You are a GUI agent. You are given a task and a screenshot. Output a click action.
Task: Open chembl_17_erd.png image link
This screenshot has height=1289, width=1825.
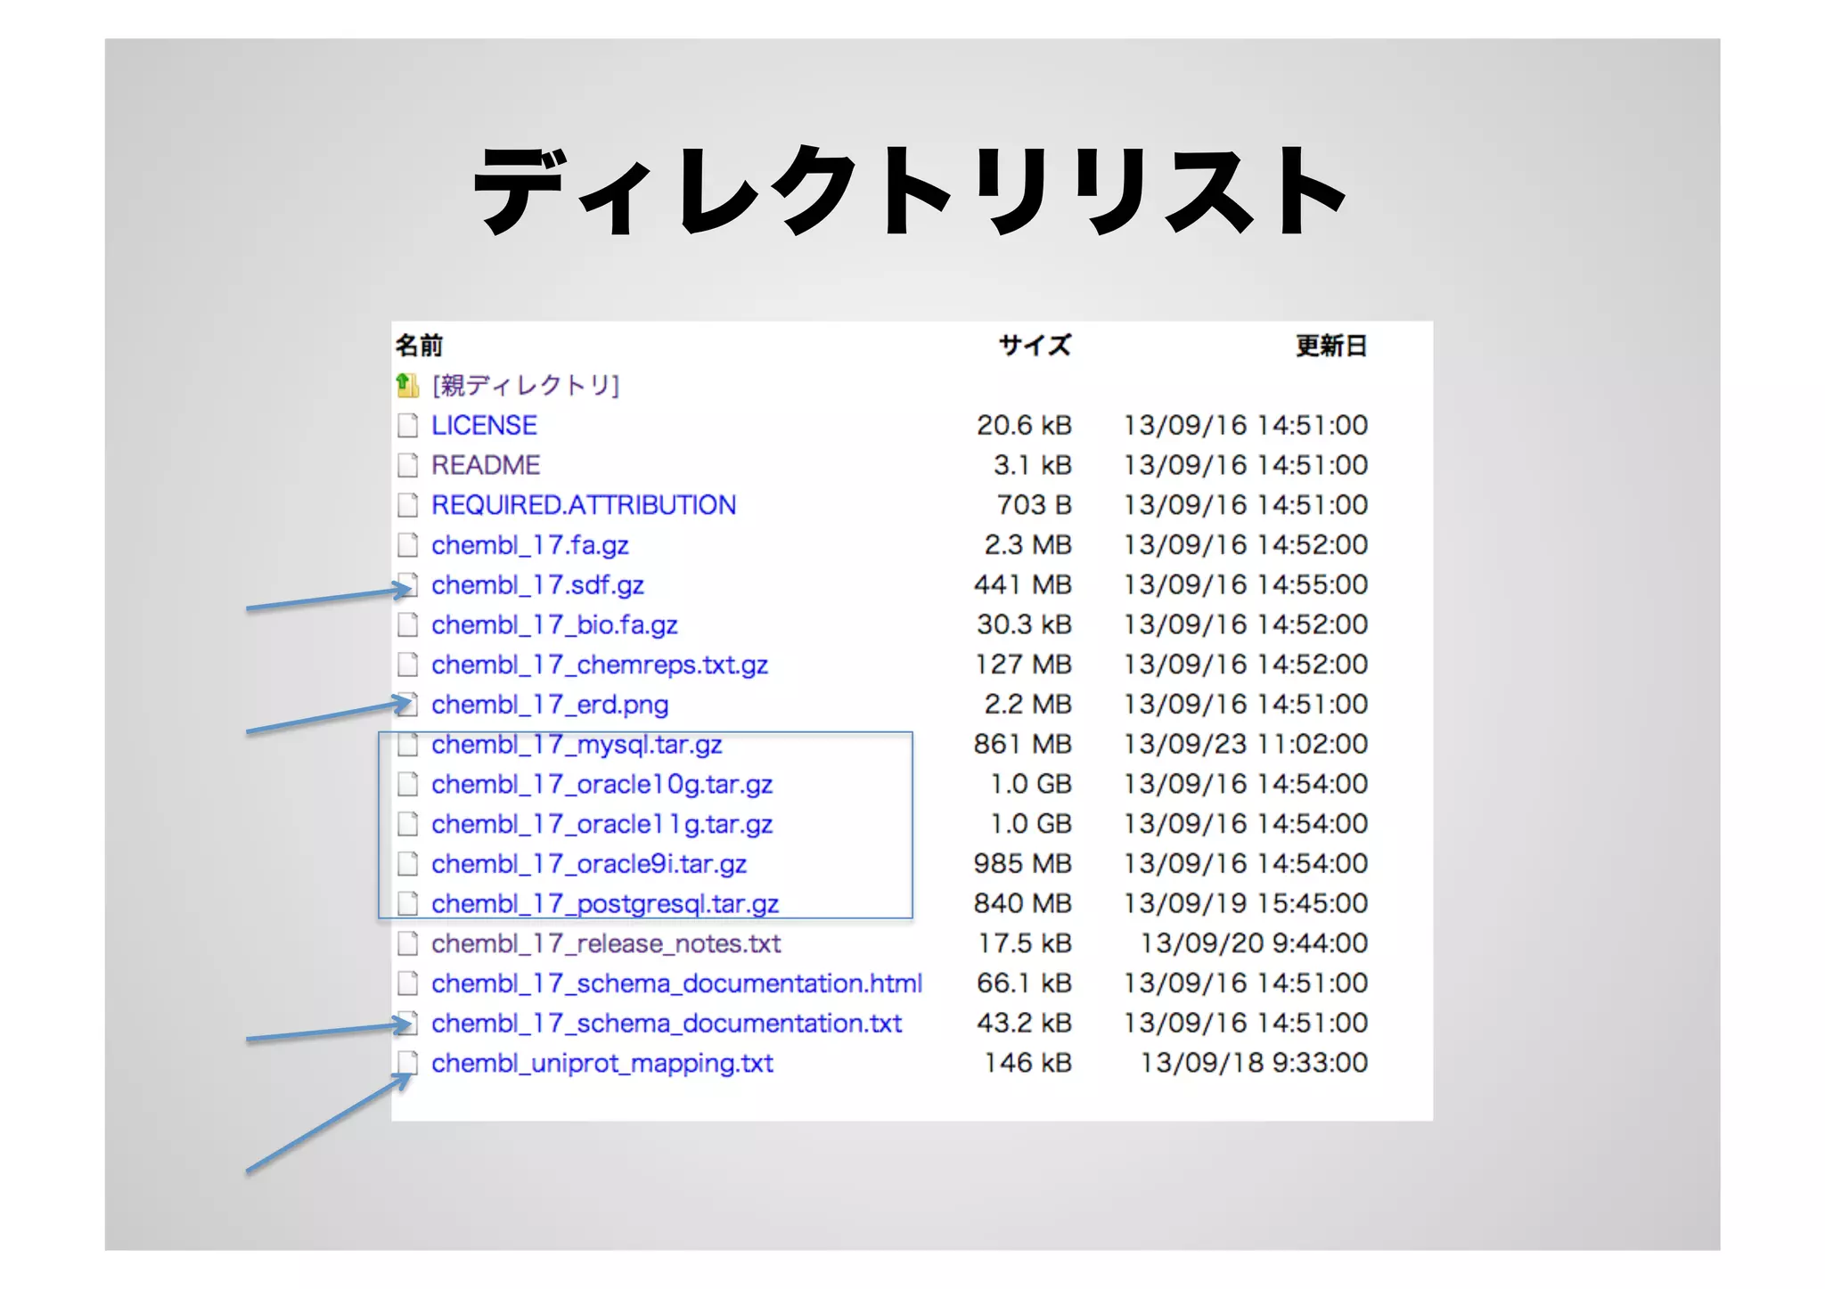click(550, 705)
